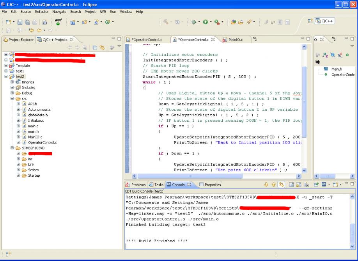Open the Refactor menu
The image size is (358, 261).
click(42, 12)
